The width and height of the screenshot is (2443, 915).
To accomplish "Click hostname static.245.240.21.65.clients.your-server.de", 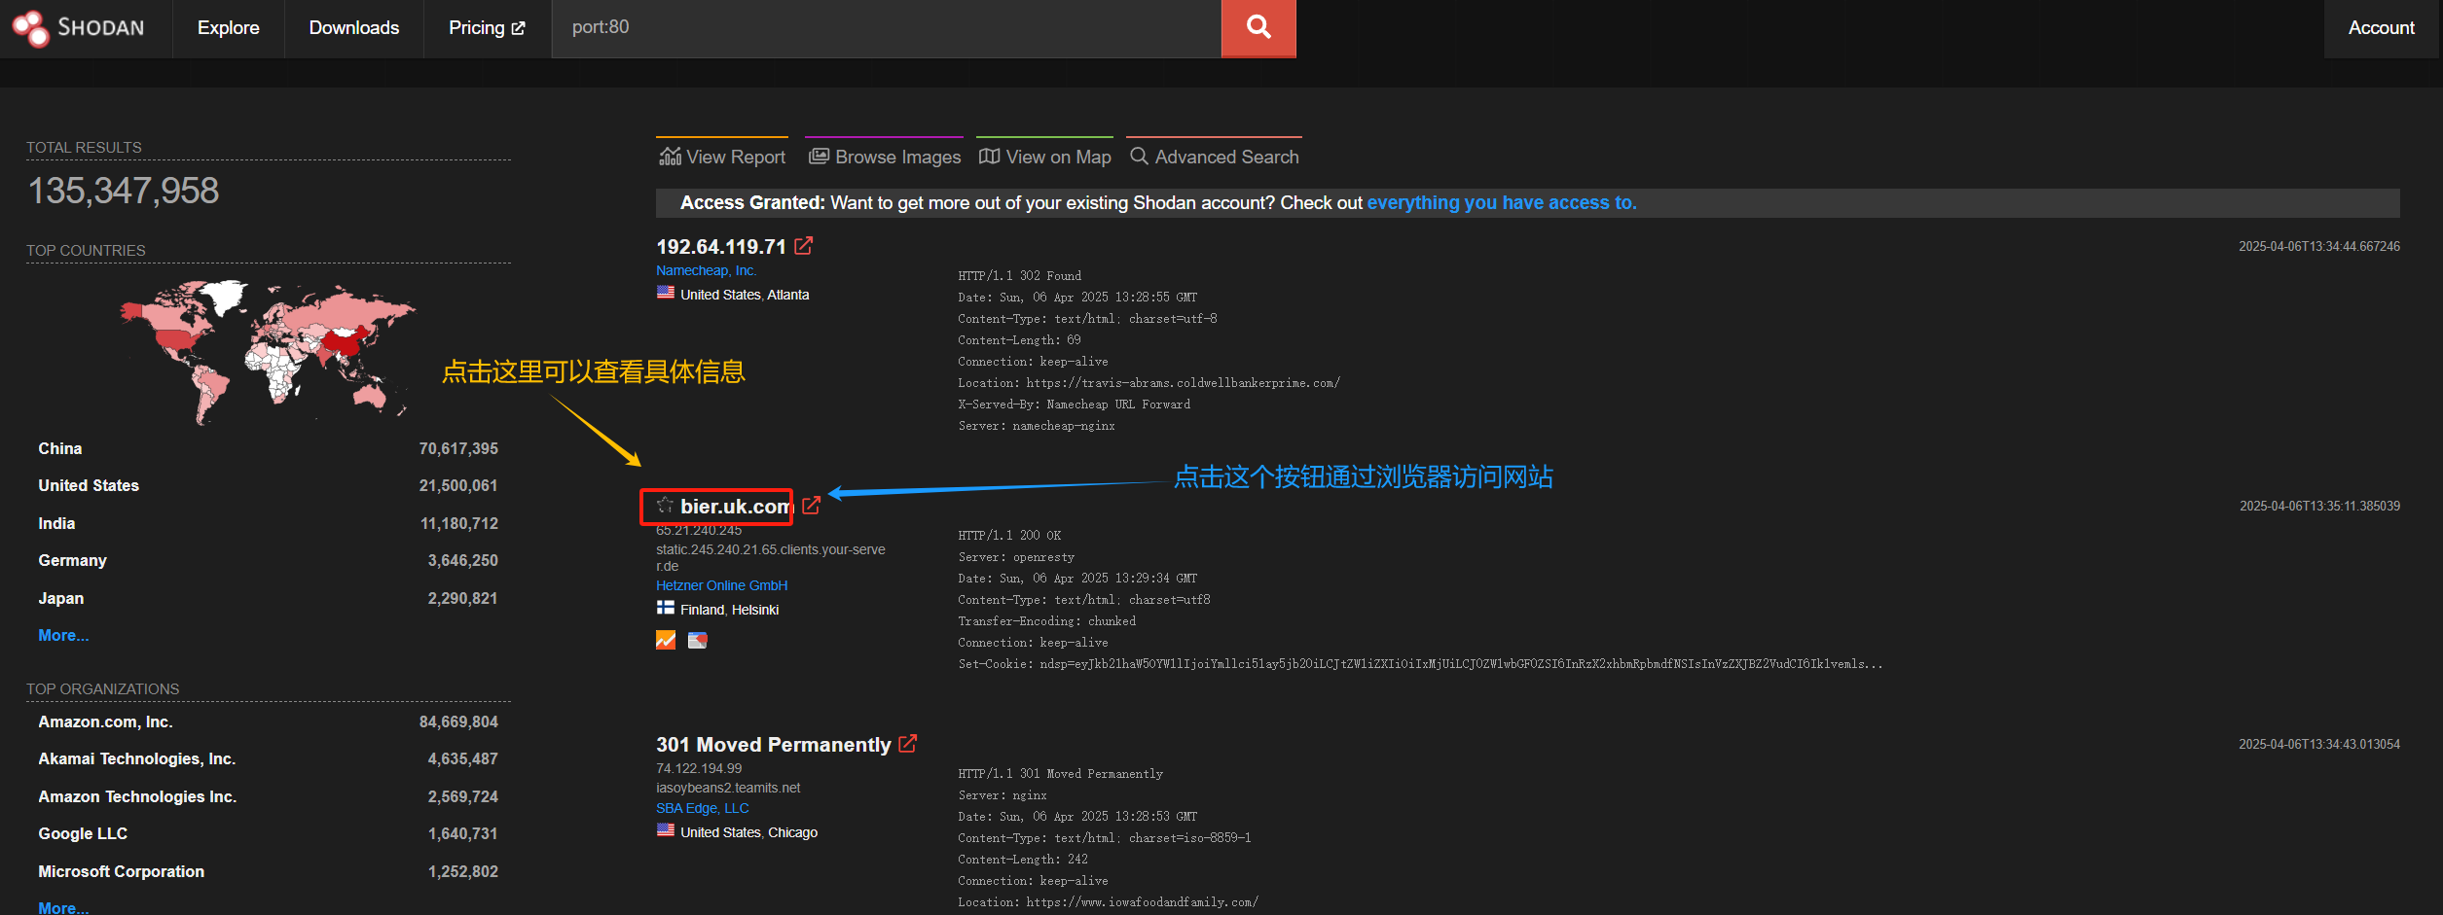I will click(771, 557).
